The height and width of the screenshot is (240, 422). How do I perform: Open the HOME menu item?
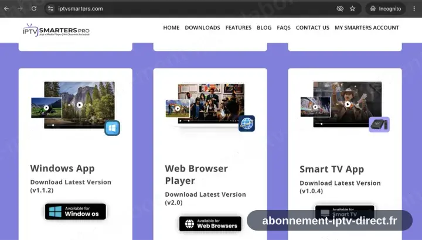(171, 28)
